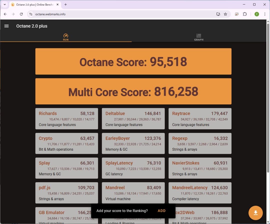Select the Richards benchmark result card
The image size is (270, 224).
pyautogui.click(x=66, y=119)
